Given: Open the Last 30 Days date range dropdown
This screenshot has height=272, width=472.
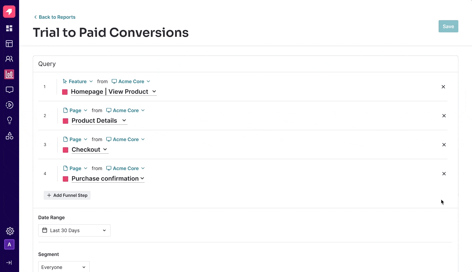Looking at the screenshot, I should (74, 230).
